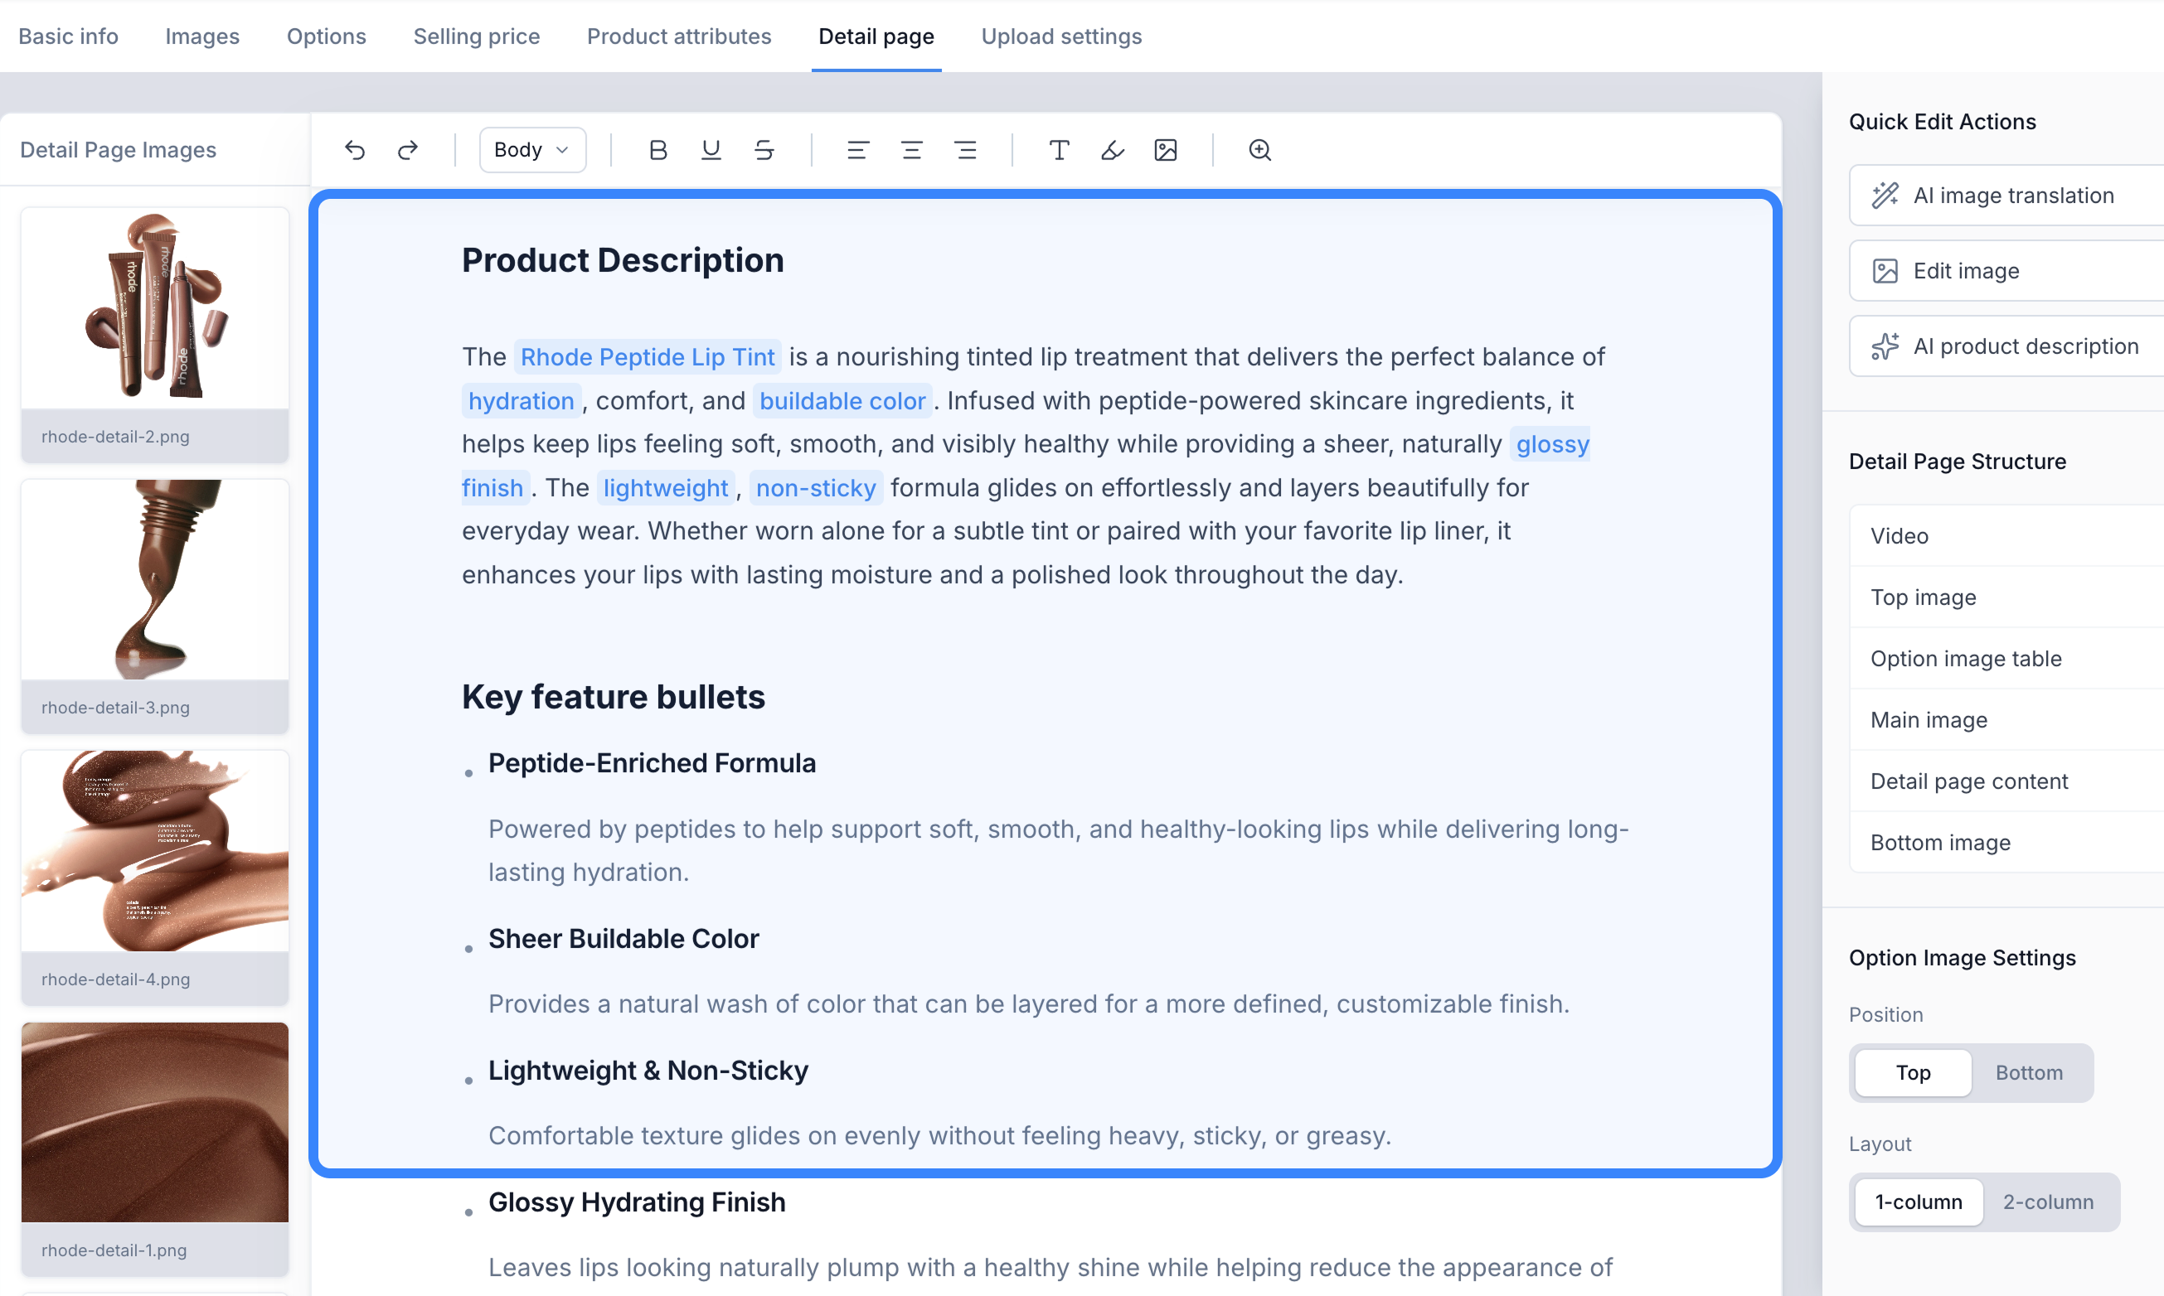Set option image position to Top

pos(1914,1072)
